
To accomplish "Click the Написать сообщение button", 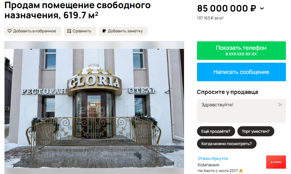I will [x=241, y=72].
